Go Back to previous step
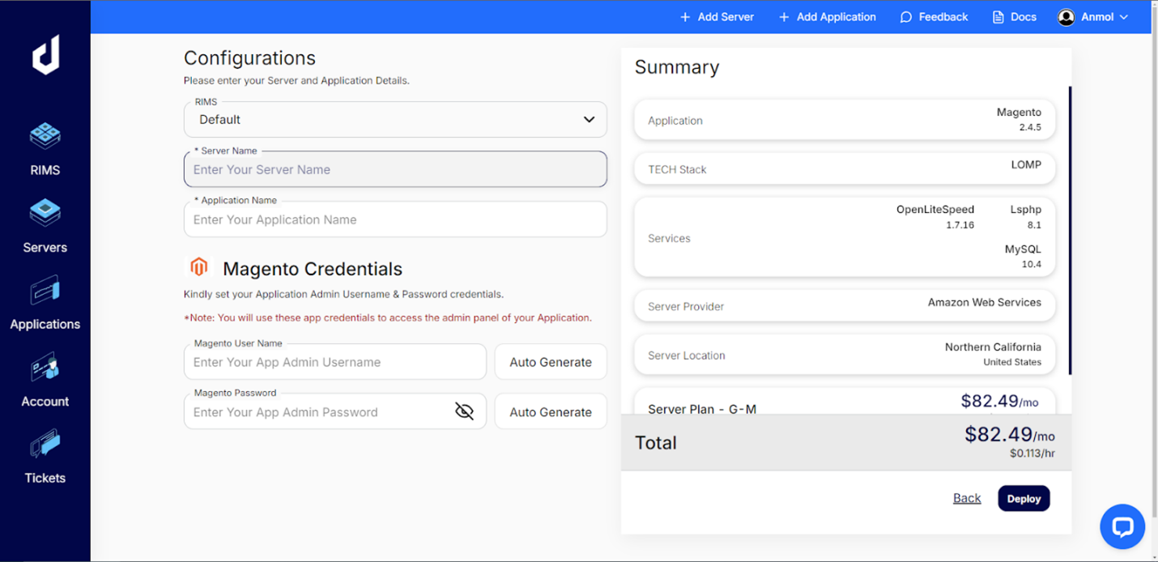The image size is (1158, 562). click(967, 498)
